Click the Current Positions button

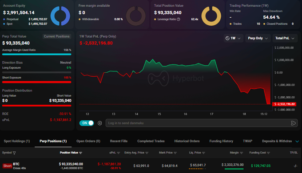point(57,36)
